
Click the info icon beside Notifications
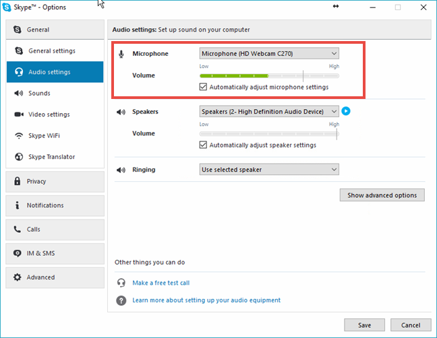(x=18, y=205)
